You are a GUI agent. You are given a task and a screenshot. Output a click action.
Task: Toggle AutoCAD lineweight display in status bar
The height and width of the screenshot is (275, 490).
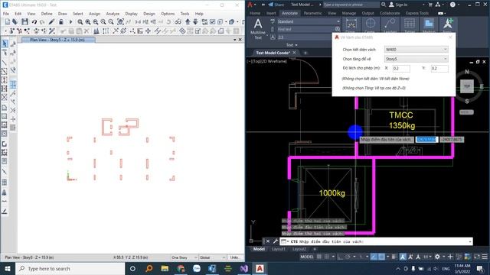[394, 257]
